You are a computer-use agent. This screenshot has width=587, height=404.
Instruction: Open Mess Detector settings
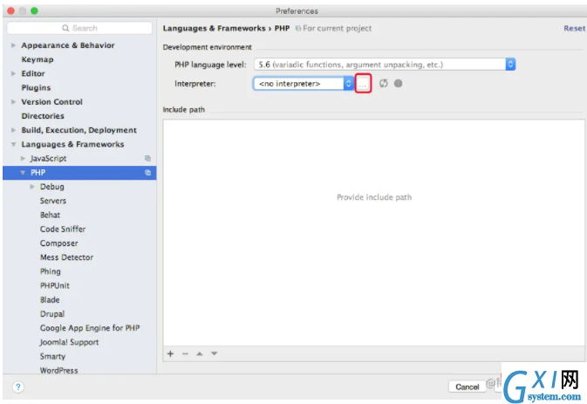point(66,257)
